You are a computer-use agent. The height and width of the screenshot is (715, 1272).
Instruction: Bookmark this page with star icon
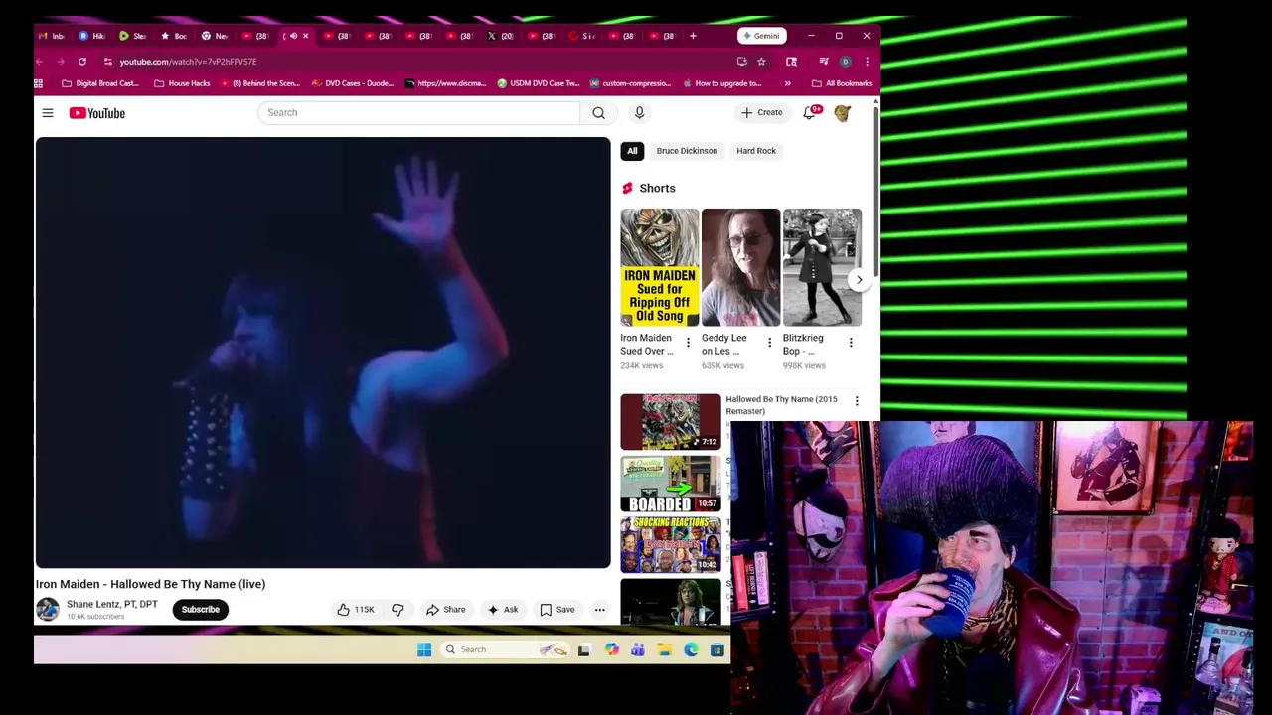point(761,62)
